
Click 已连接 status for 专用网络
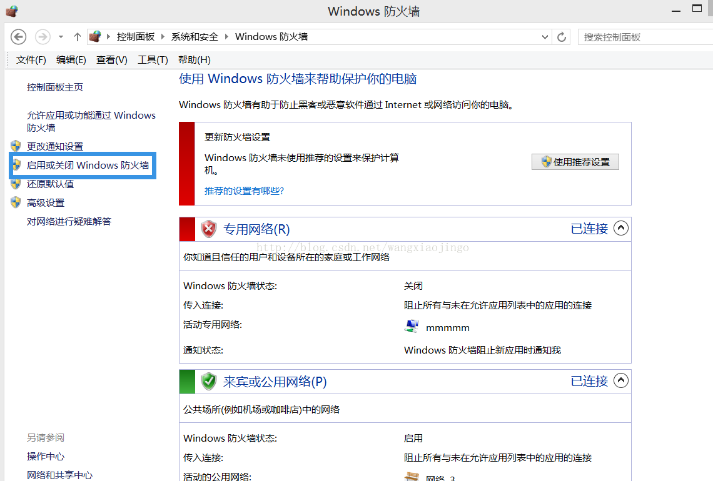pos(589,229)
